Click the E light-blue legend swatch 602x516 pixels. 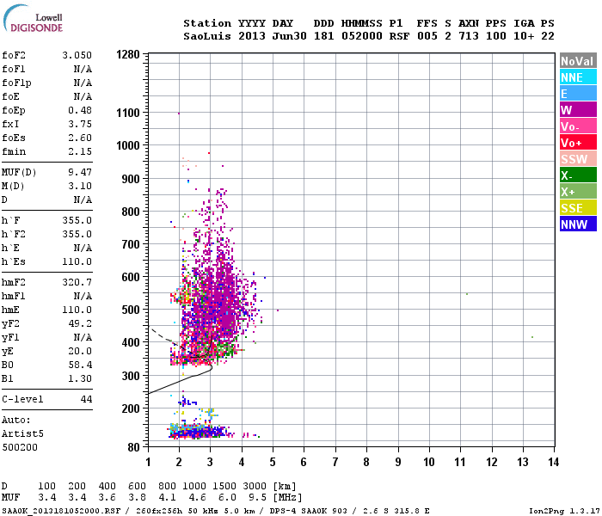coord(578,94)
